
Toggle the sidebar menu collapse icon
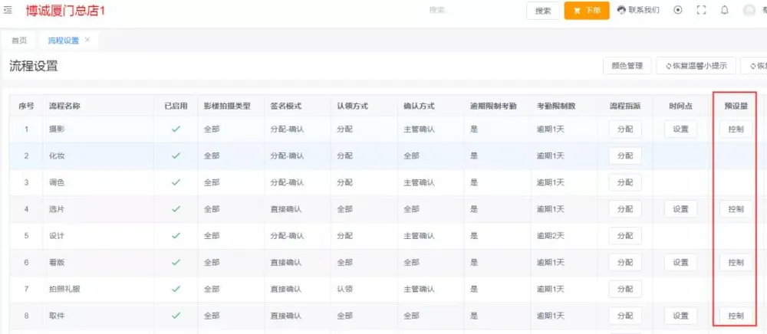(8, 10)
